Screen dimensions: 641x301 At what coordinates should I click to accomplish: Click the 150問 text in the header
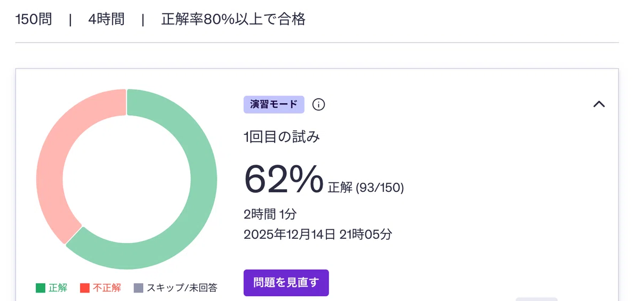pyautogui.click(x=34, y=20)
